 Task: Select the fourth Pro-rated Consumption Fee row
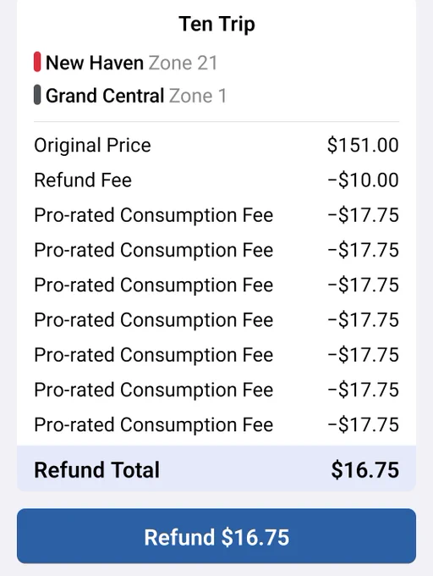(x=216, y=319)
